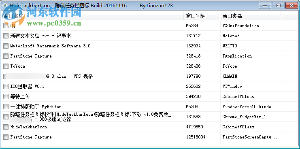Toggle checkbox for the 360极速浏览器 row
Image resolution: width=300 pixels, height=149 pixels.
click(x=6, y=117)
